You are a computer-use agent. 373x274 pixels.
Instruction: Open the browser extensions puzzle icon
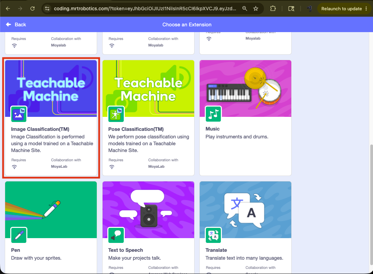(273, 9)
